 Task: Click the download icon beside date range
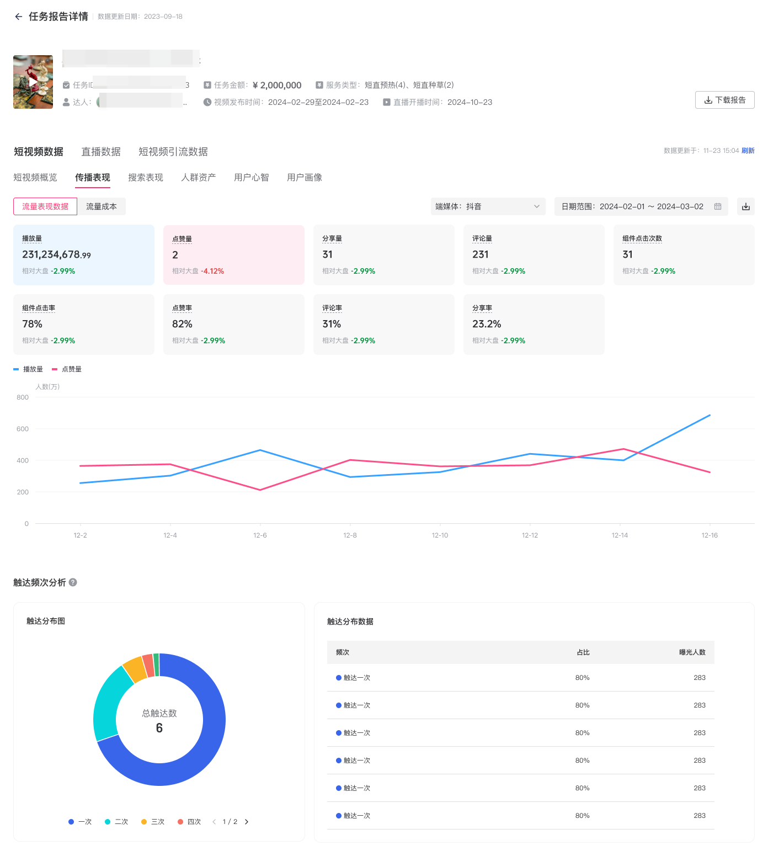point(745,206)
